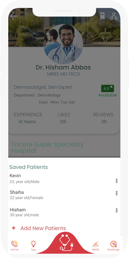
Task: Open the Meds syringe tab
Action: [x=95, y=246]
